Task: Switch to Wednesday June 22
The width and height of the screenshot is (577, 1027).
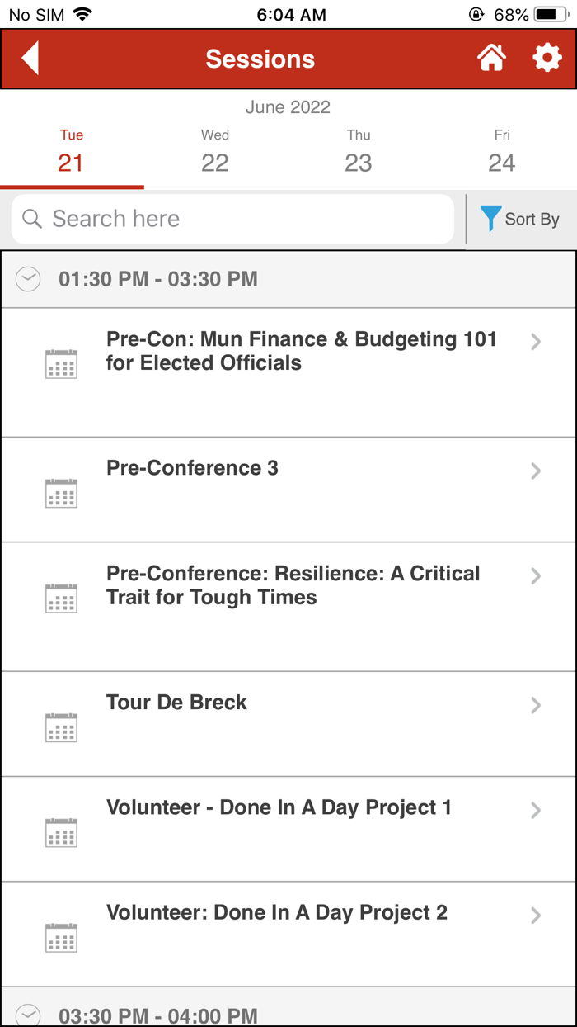Action: [x=214, y=151]
